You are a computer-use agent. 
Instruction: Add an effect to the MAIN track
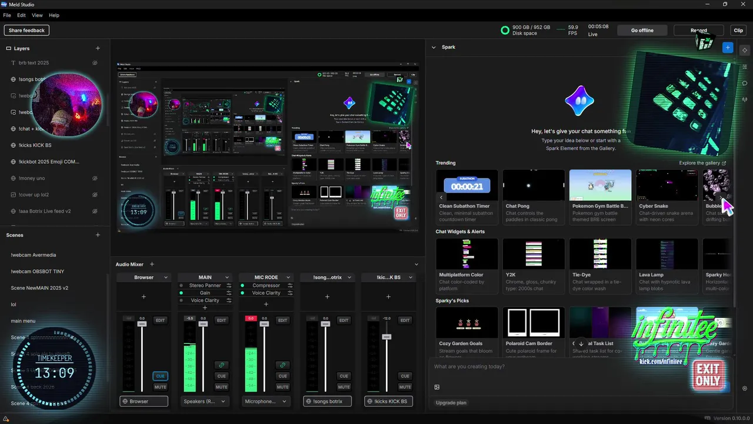pyautogui.click(x=205, y=308)
